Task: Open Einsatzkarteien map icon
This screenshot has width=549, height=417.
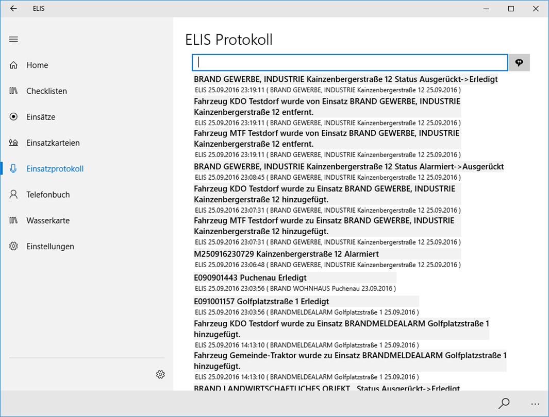Action: [x=13, y=143]
